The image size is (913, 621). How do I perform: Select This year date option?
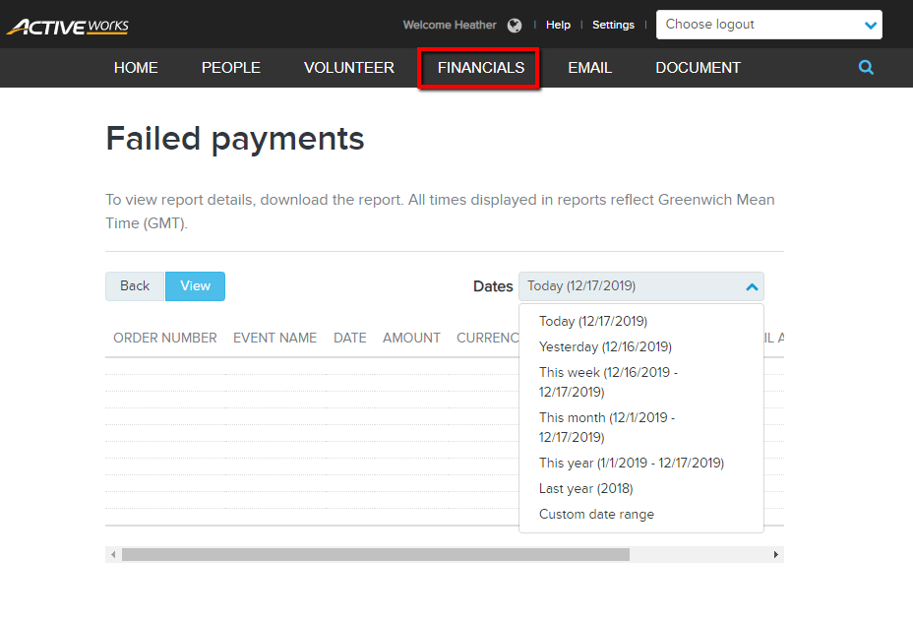click(x=631, y=463)
